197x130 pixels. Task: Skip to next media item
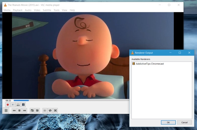tap(25, 111)
